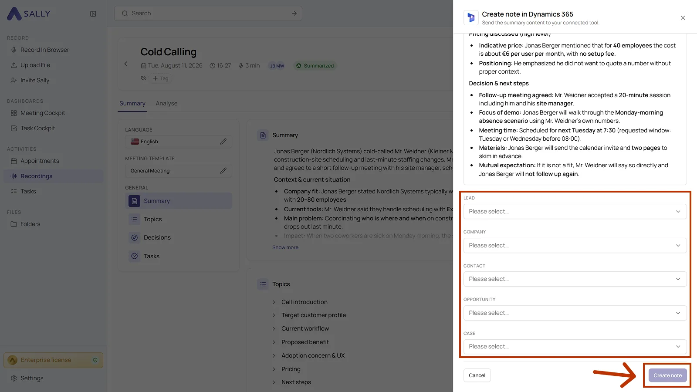Click the JB MW participants badge
Image resolution: width=697 pixels, height=392 pixels.
point(277,66)
